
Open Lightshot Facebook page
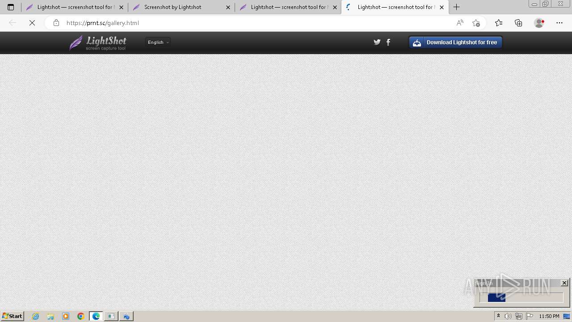pos(388,42)
